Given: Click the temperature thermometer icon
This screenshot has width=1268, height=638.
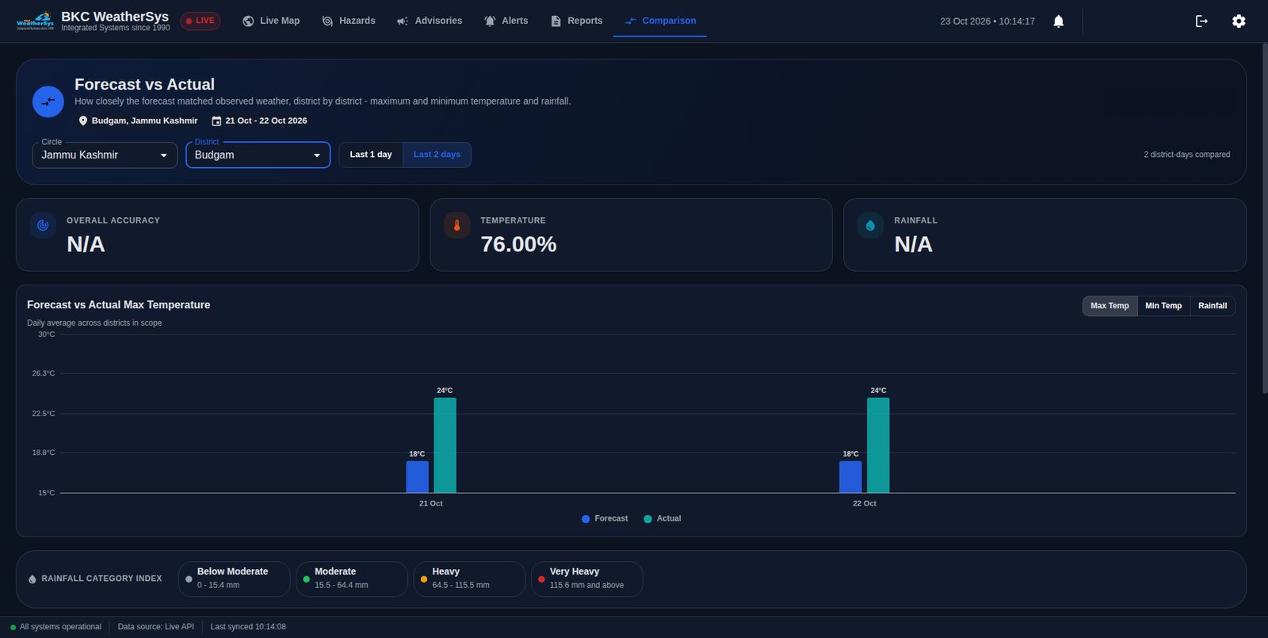Looking at the screenshot, I should (x=456, y=226).
